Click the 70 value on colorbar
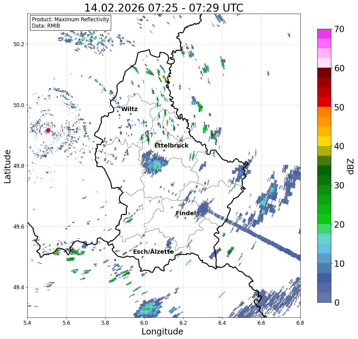 point(339,29)
